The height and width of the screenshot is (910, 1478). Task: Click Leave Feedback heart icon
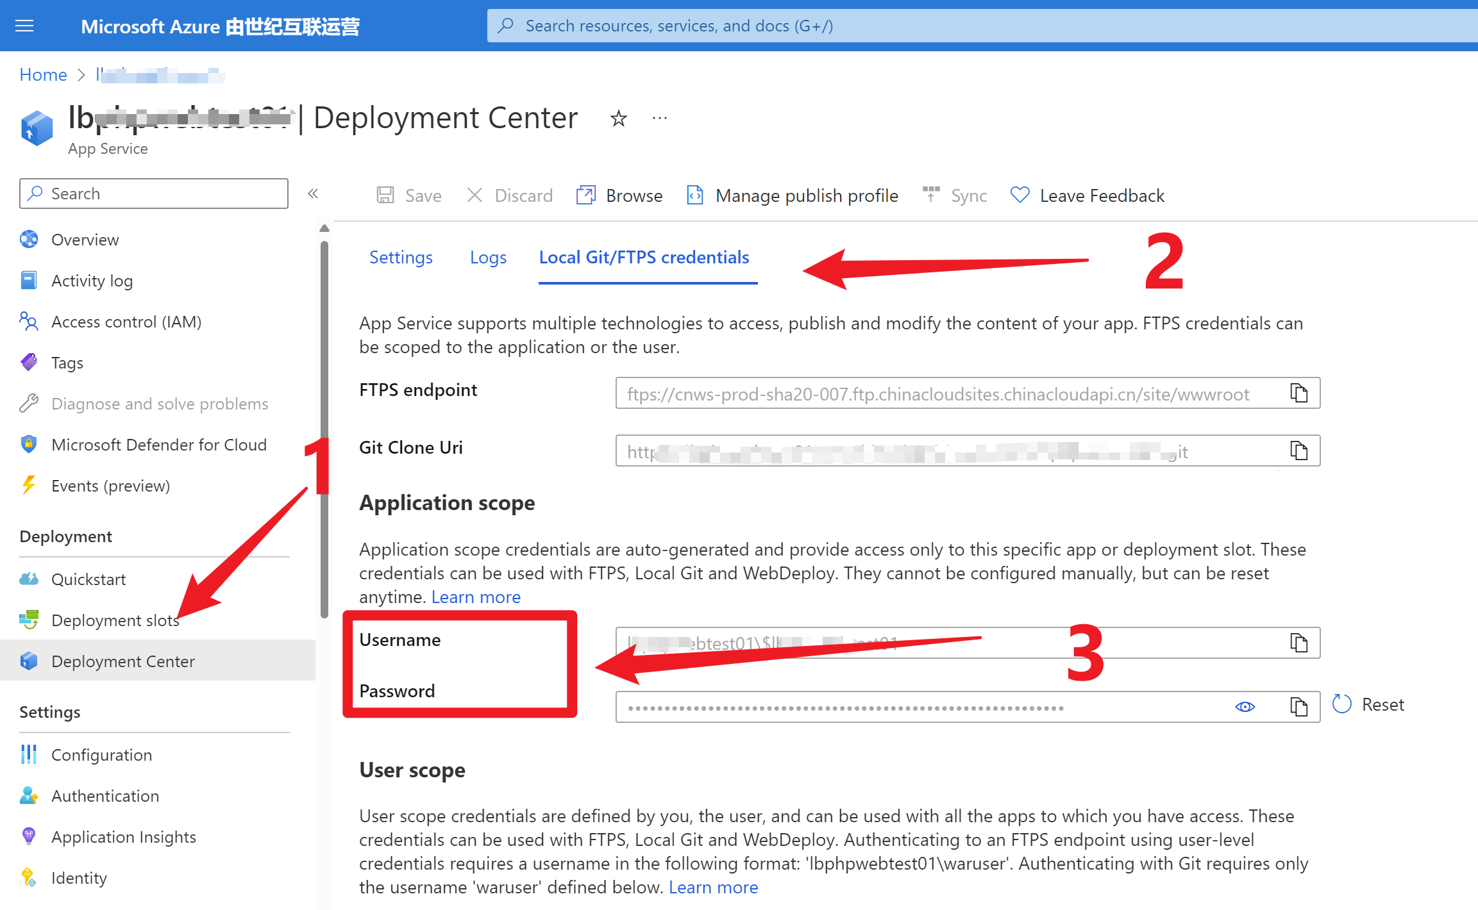[1020, 195]
